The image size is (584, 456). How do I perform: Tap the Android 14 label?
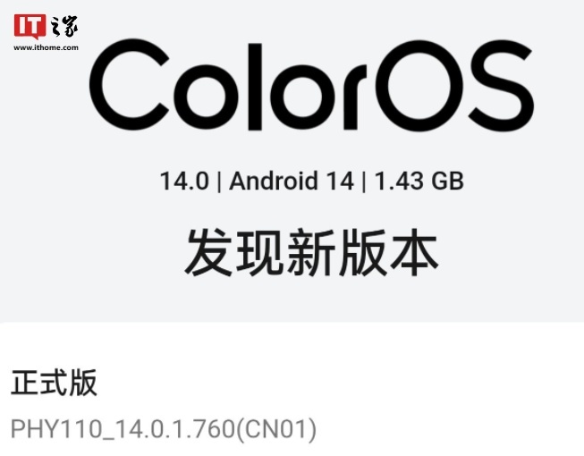pyautogui.click(x=292, y=181)
